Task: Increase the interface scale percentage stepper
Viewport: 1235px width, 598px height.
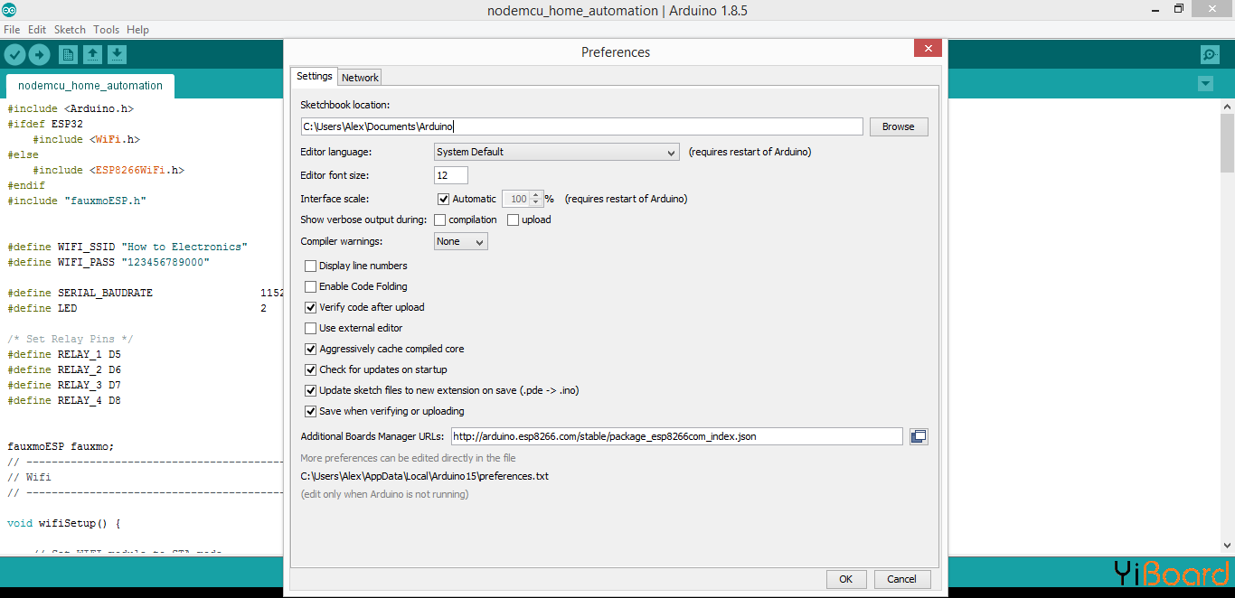Action: click(536, 195)
